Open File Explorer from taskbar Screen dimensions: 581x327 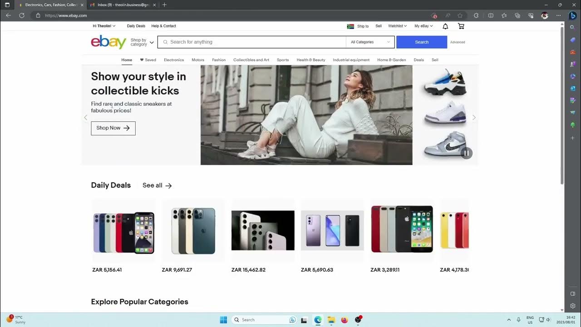[x=331, y=320]
